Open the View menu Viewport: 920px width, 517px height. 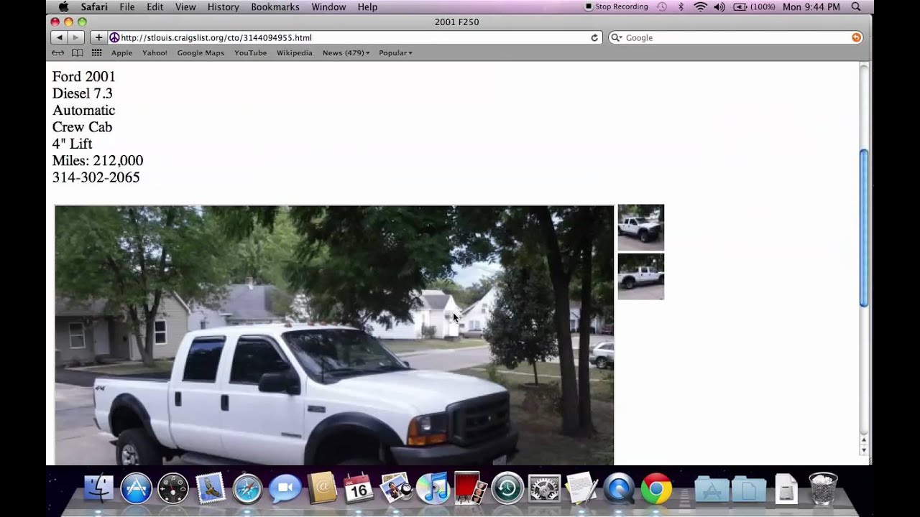(x=185, y=6)
